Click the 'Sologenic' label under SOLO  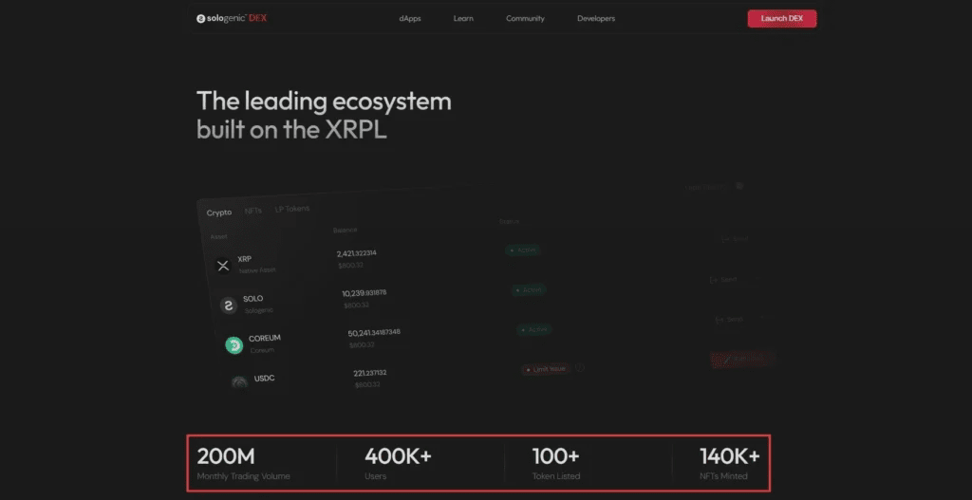tap(258, 310)
